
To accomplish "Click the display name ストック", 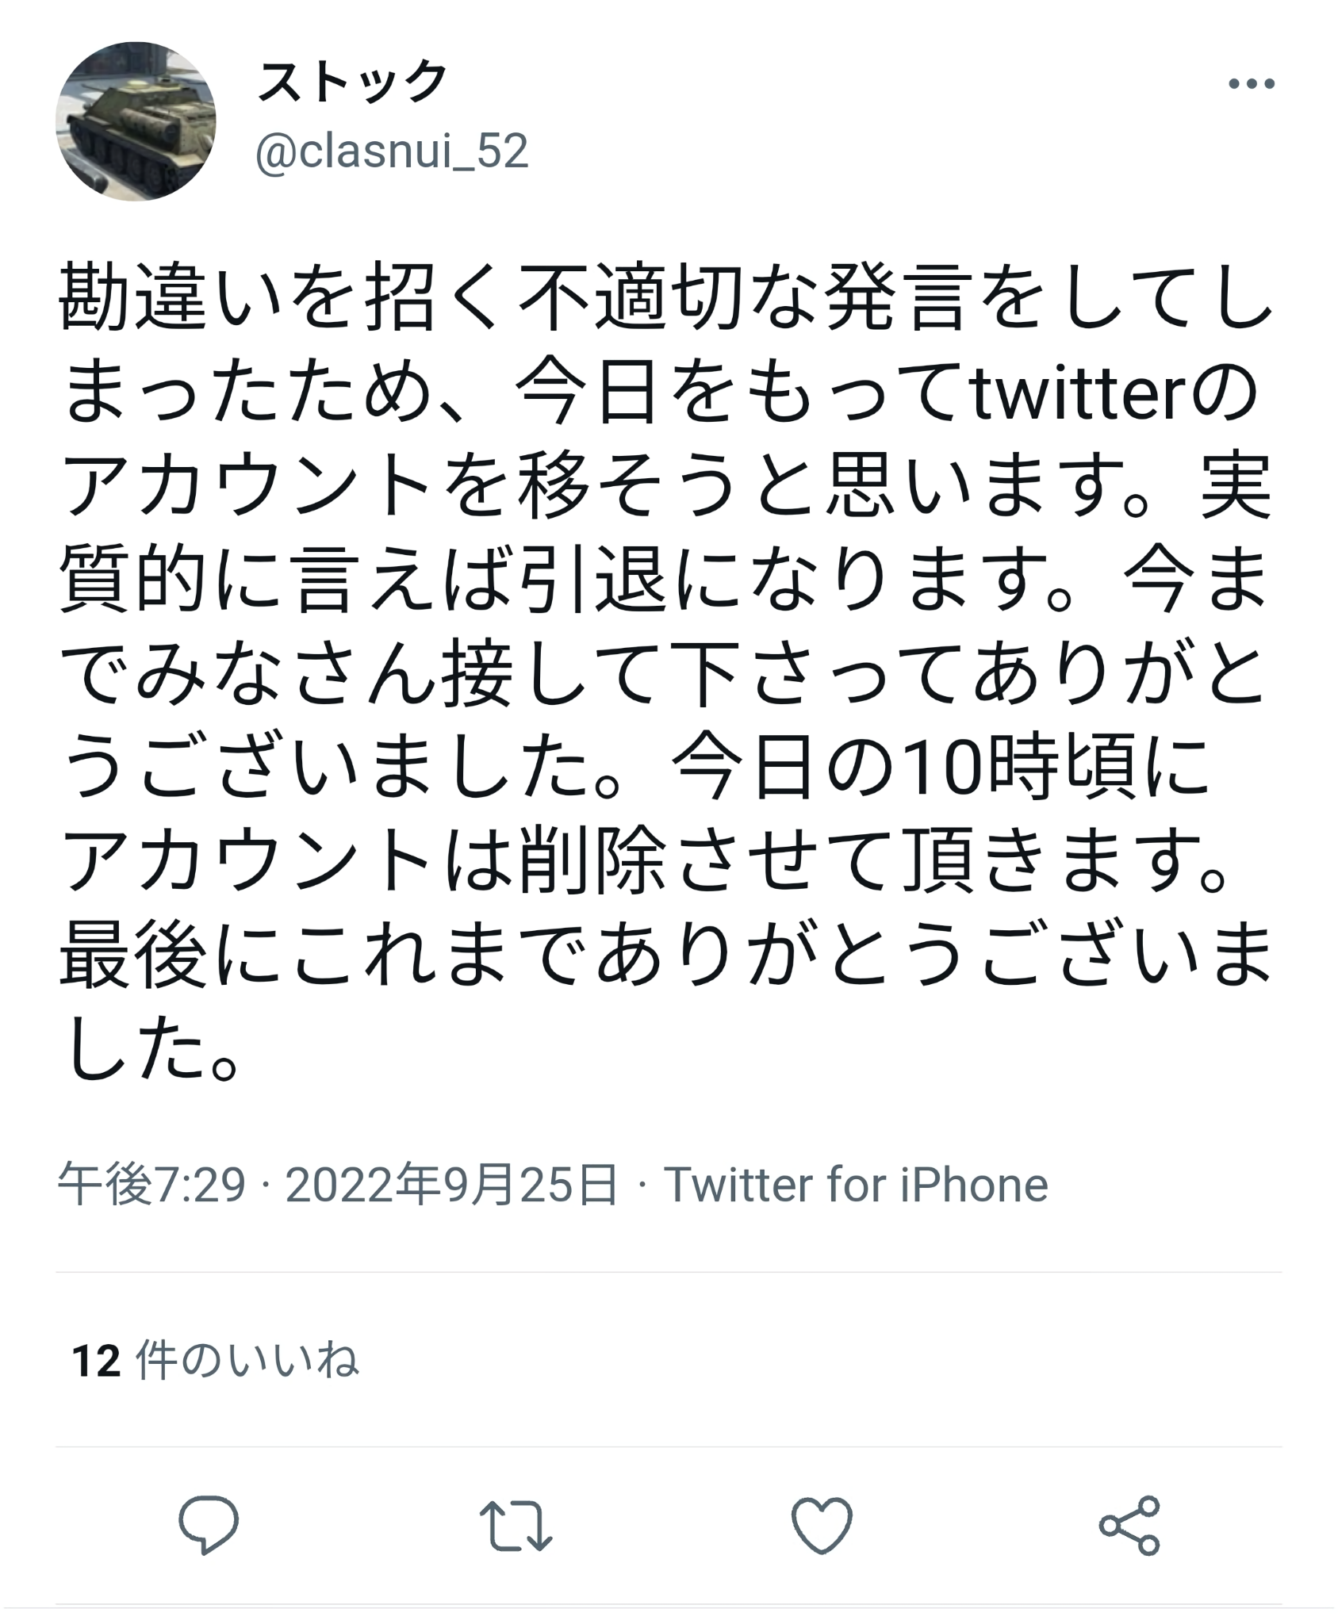I will point(353,82).
